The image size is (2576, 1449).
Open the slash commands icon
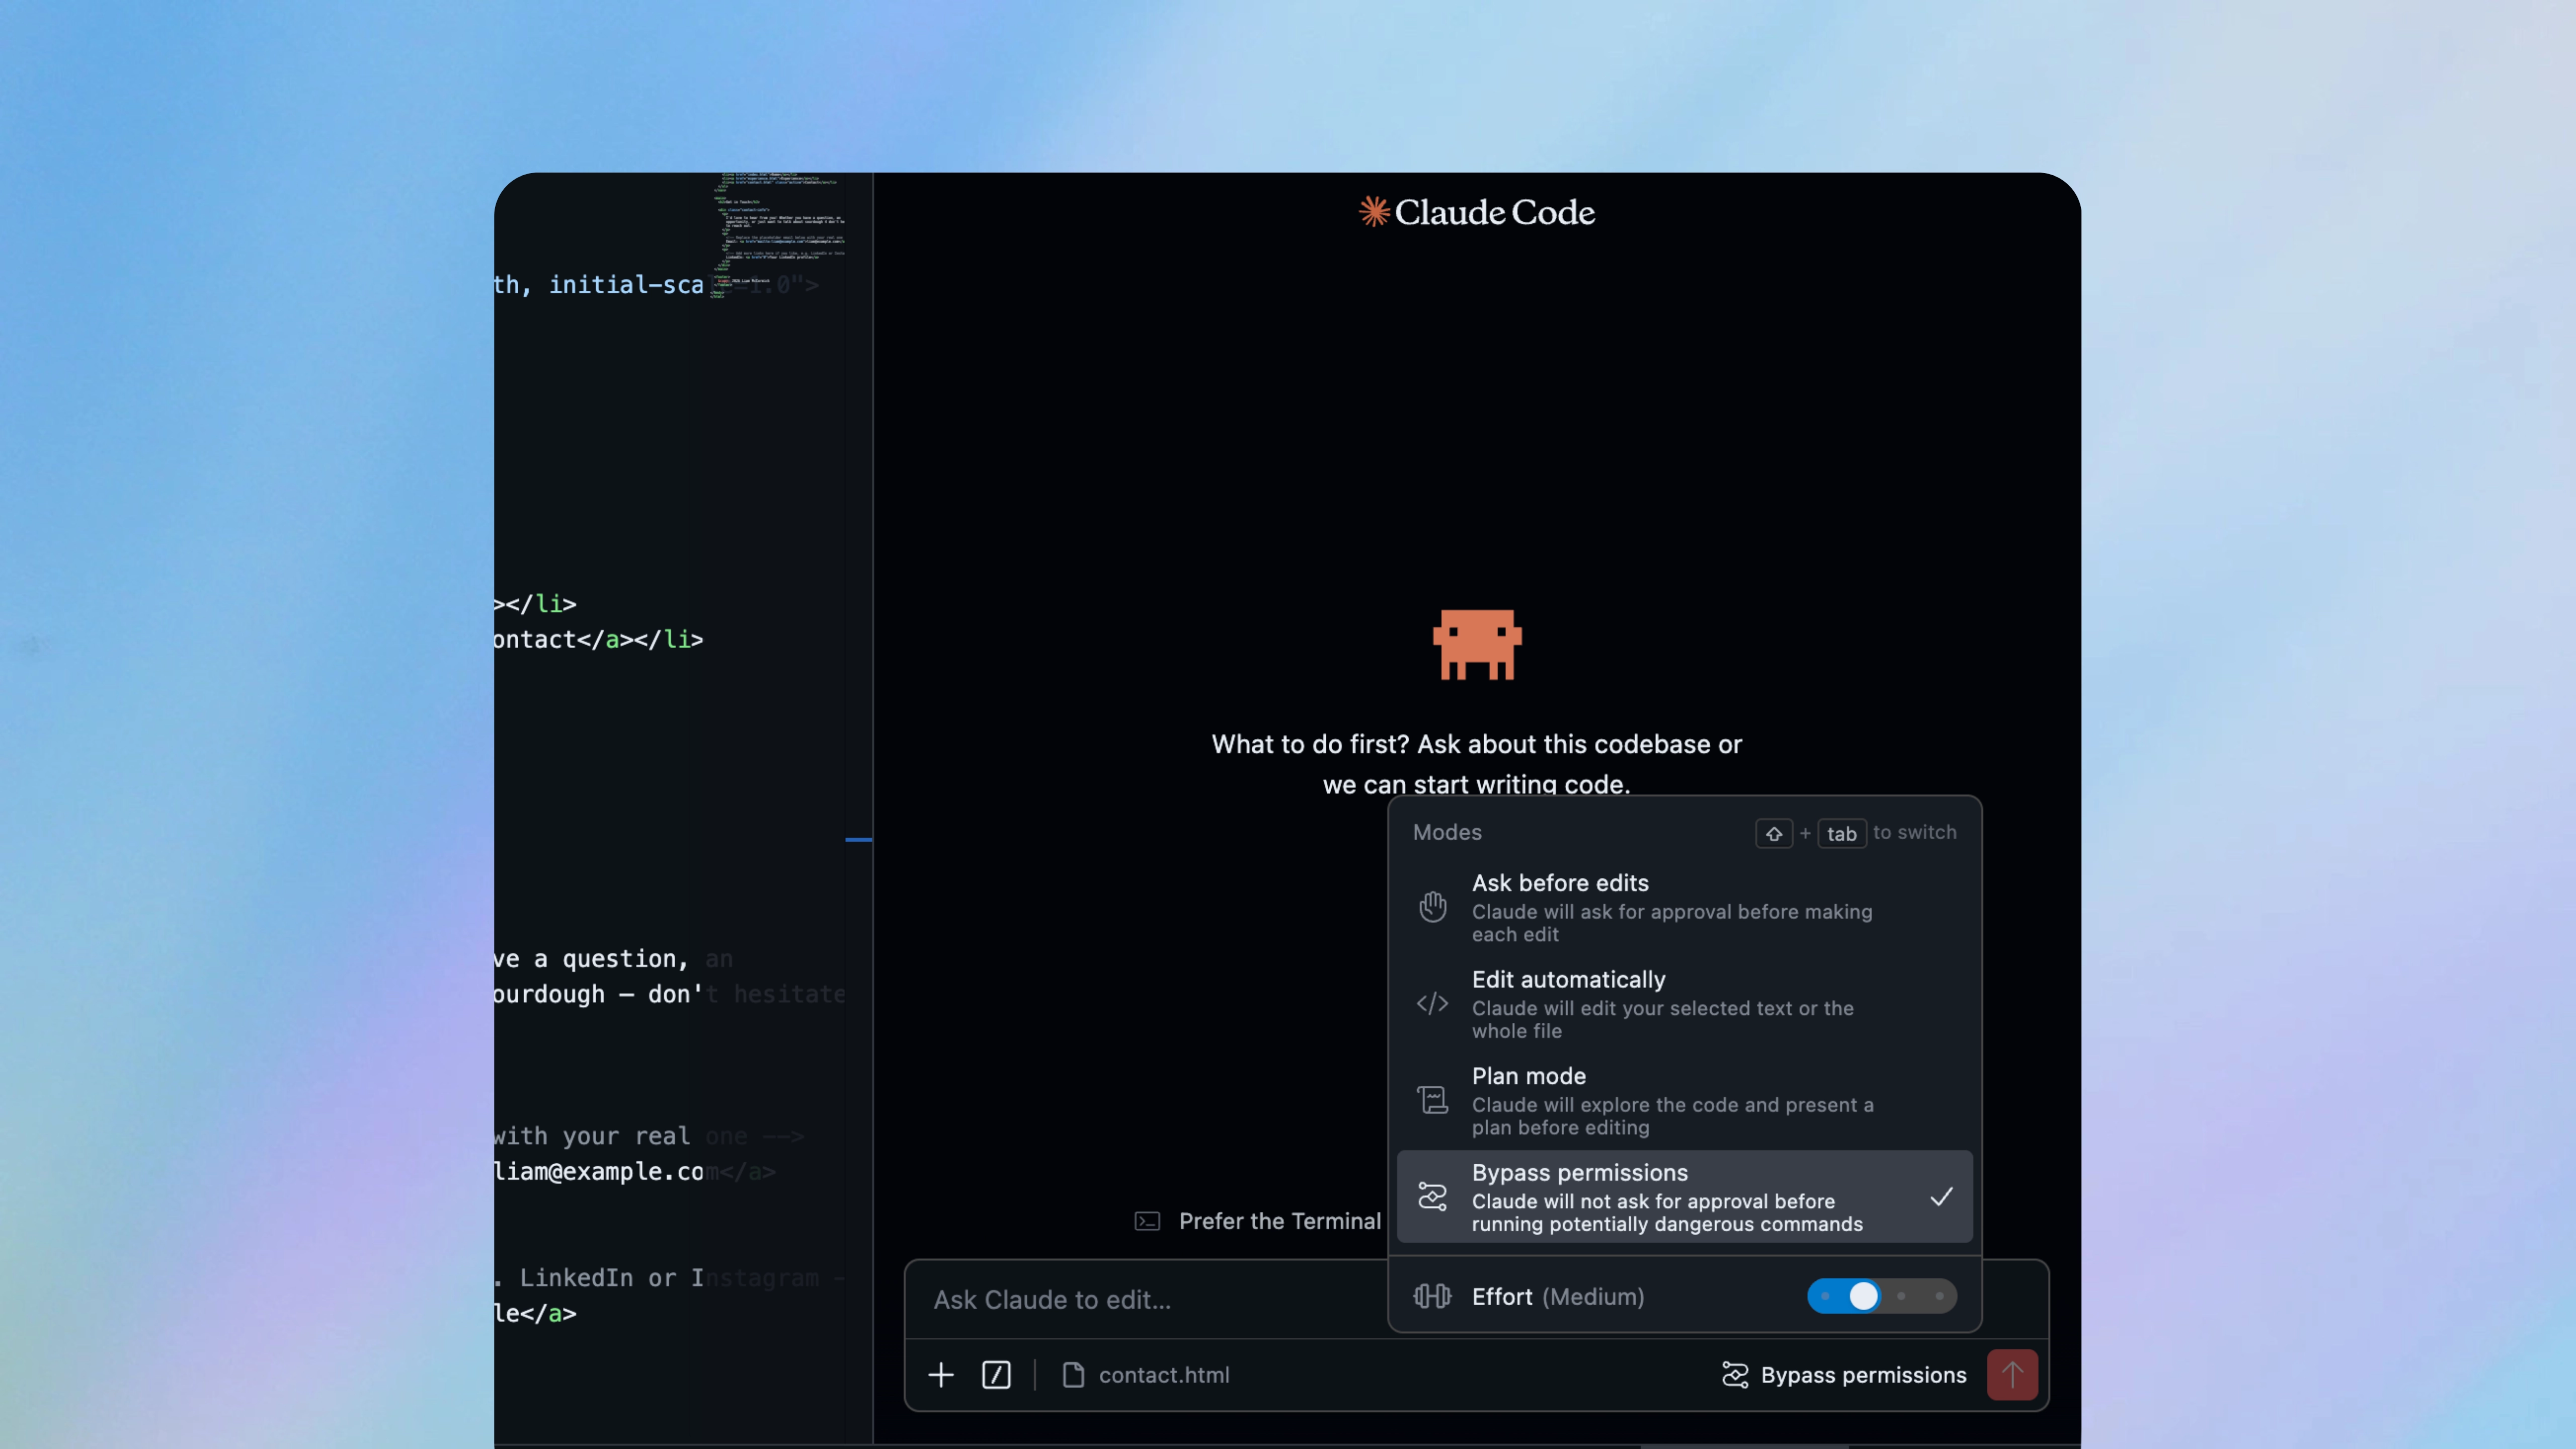click(996, 1375)
